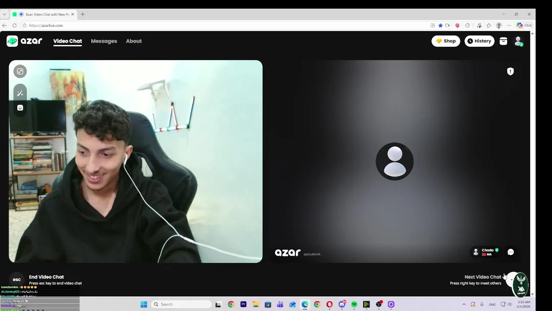Open the red shield extension icon
This screenshot has height=311, width=552.
(x=457, y=25)
